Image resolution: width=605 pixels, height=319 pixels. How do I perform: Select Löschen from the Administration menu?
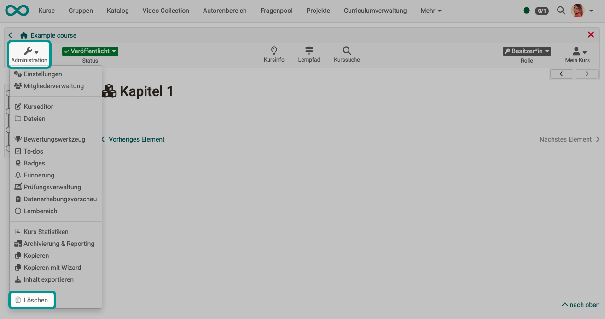pyautogui.click(x=35, y=300)
